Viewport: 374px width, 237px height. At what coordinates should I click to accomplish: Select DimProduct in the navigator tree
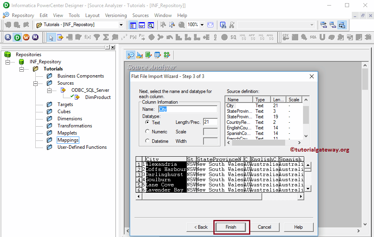point(98,97)
